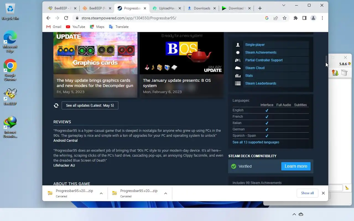
Task: Click Partial Controller Support link
Action: (264, 60)
